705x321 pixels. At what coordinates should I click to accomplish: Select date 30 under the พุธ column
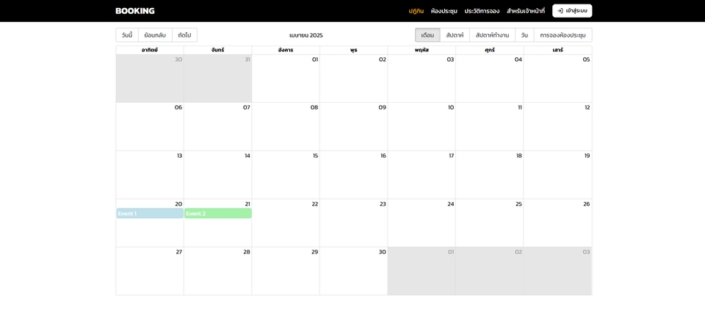[x=382, y=252]
